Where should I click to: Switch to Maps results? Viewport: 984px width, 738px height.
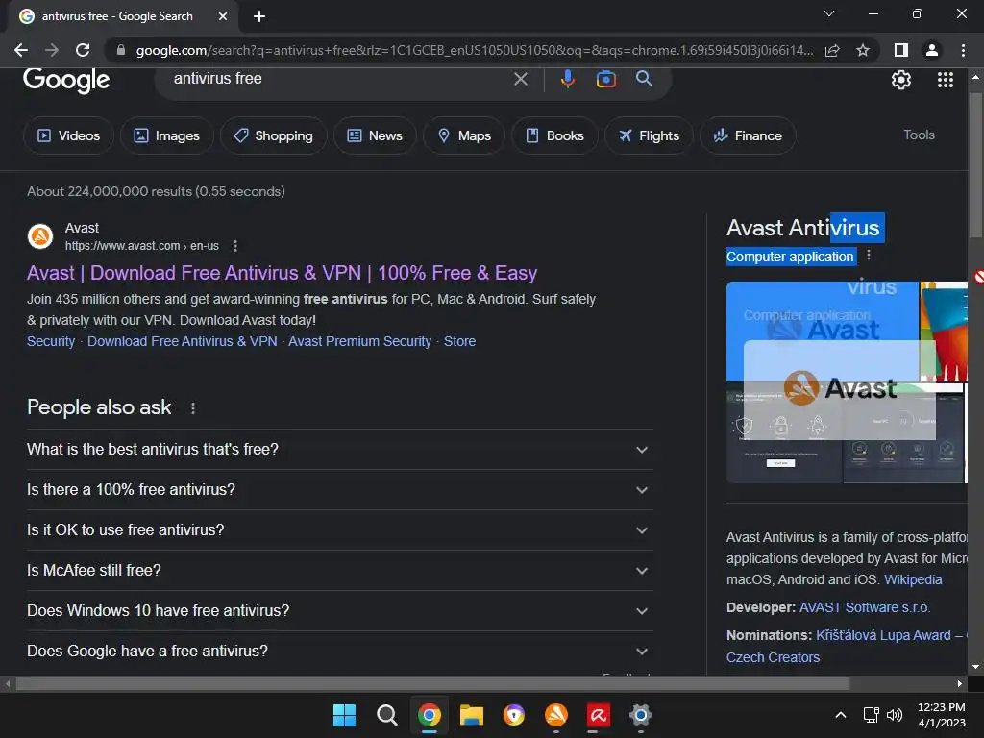tap(464, 135)
